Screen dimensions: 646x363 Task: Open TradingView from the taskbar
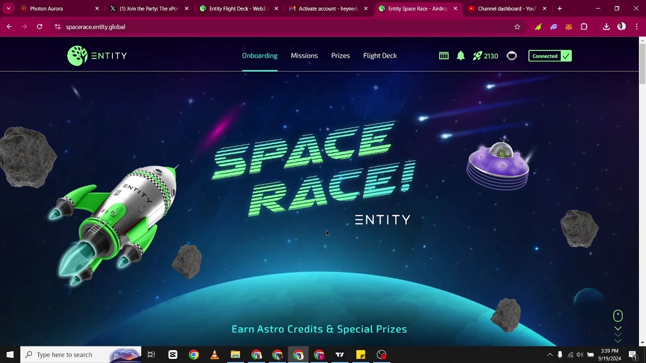(x=340, y=354)
